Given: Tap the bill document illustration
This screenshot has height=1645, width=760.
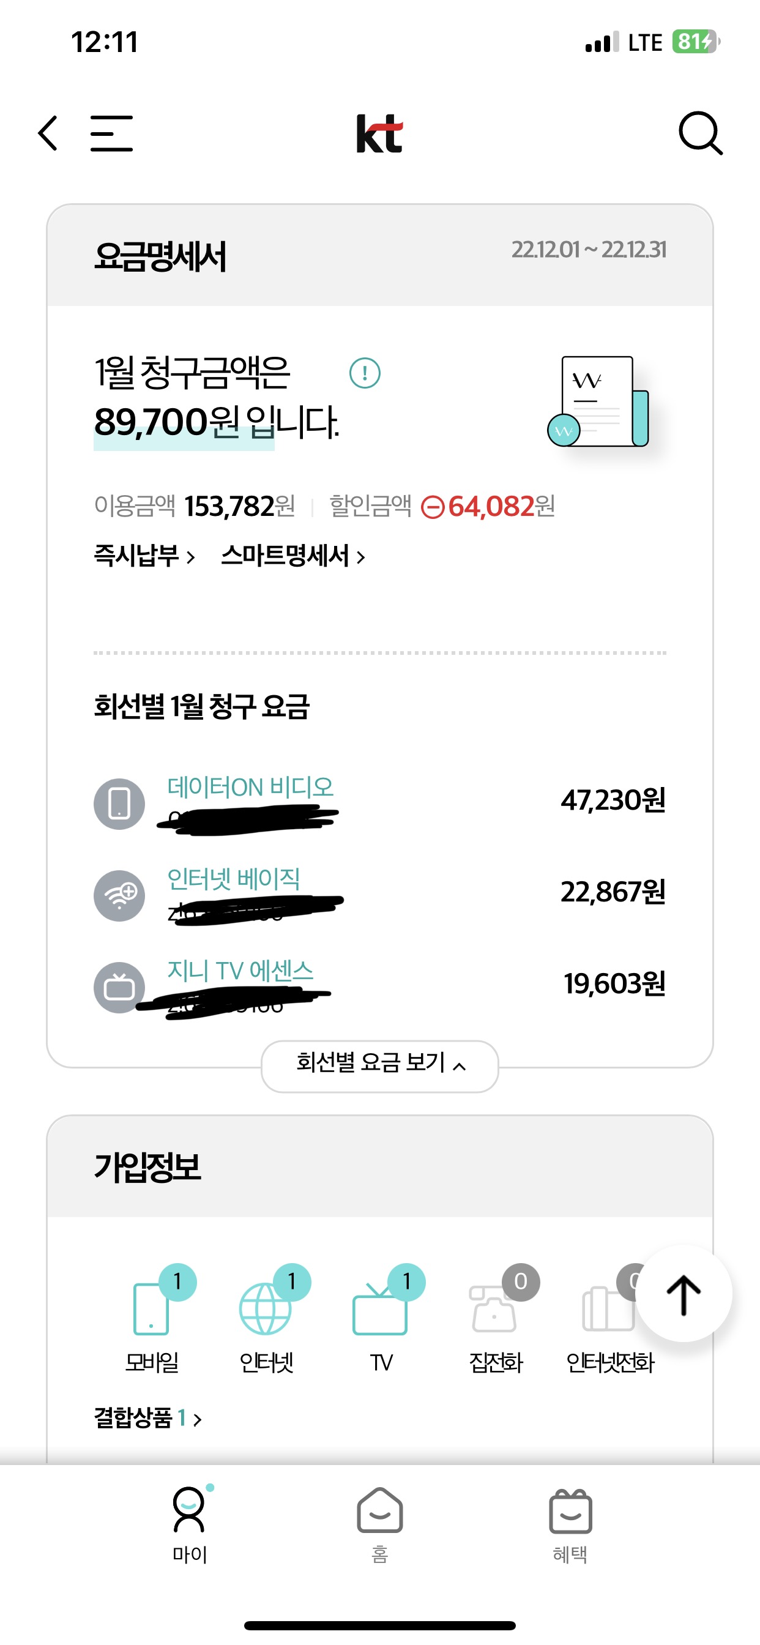Looking at the screenshot, I should (x=598, y=401).
